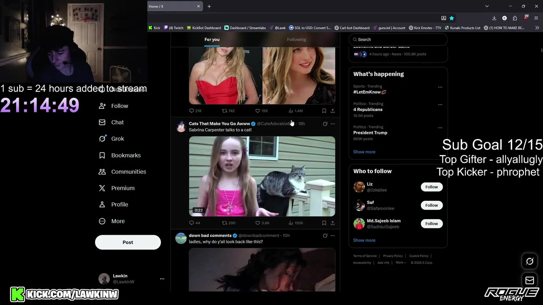The height and width of the screenshot is (305, 543).
Task: Click the Post button
Action: click(x=128, y=242)
